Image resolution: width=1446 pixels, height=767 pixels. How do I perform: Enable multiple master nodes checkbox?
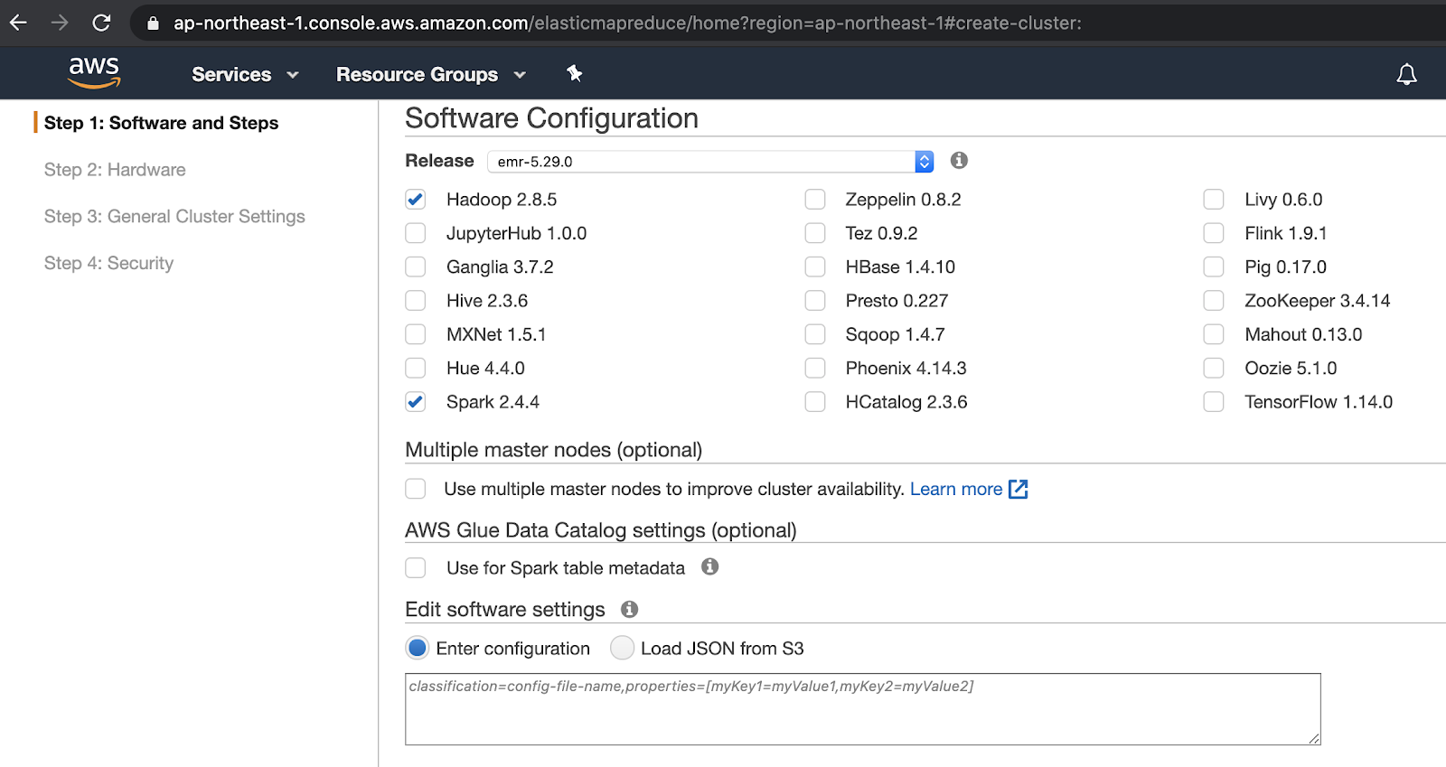pos(416,489)
